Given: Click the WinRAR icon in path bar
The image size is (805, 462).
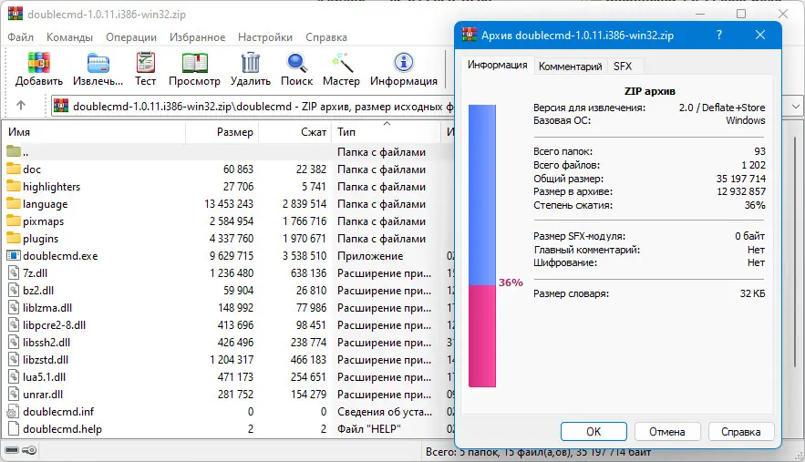Looking at the screenshot, I should pos(61,106).
